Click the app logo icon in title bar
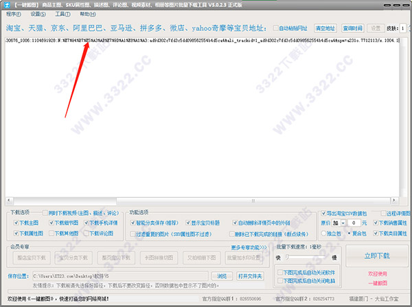412x307 pixels. (x=7, y=5)
